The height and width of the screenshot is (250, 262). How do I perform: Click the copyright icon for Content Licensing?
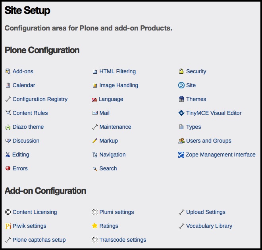click(8, 212)
